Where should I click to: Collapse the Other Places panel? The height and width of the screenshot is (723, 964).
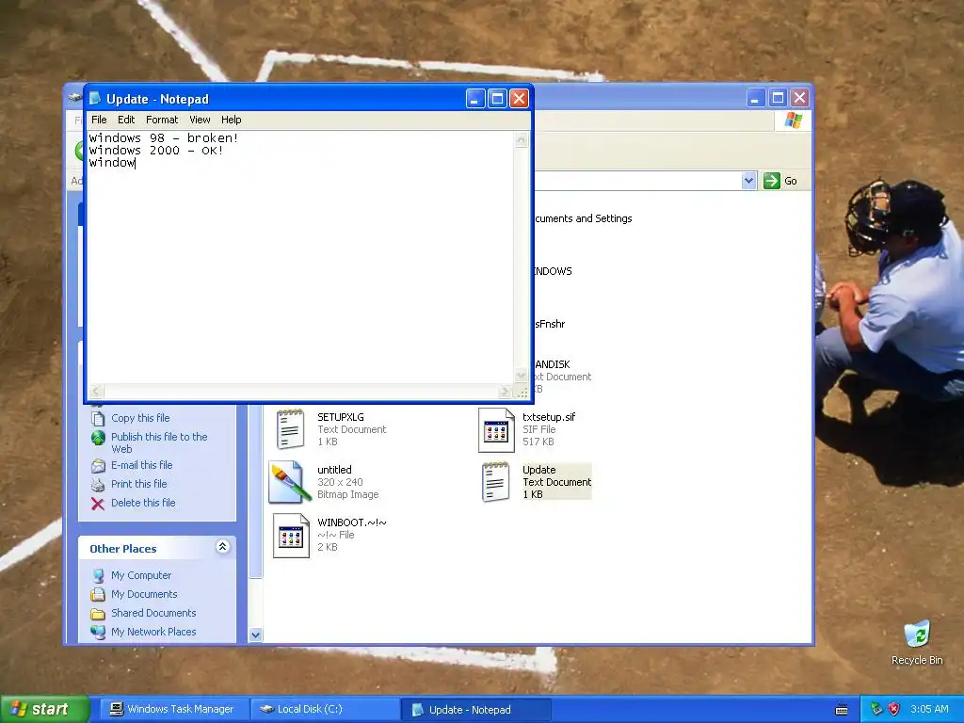[x=222, y=547]
